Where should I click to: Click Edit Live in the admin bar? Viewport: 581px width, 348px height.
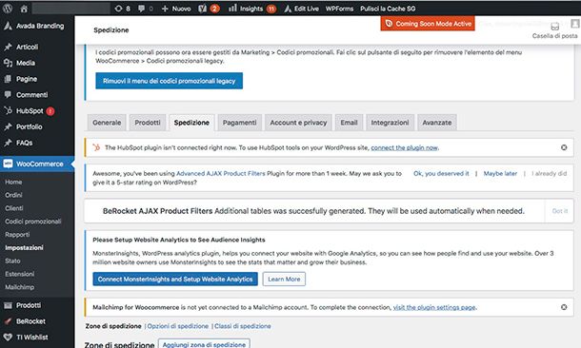pos(301,9)
